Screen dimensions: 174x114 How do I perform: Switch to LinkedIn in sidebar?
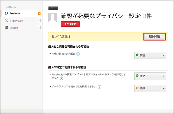(21, 27)
